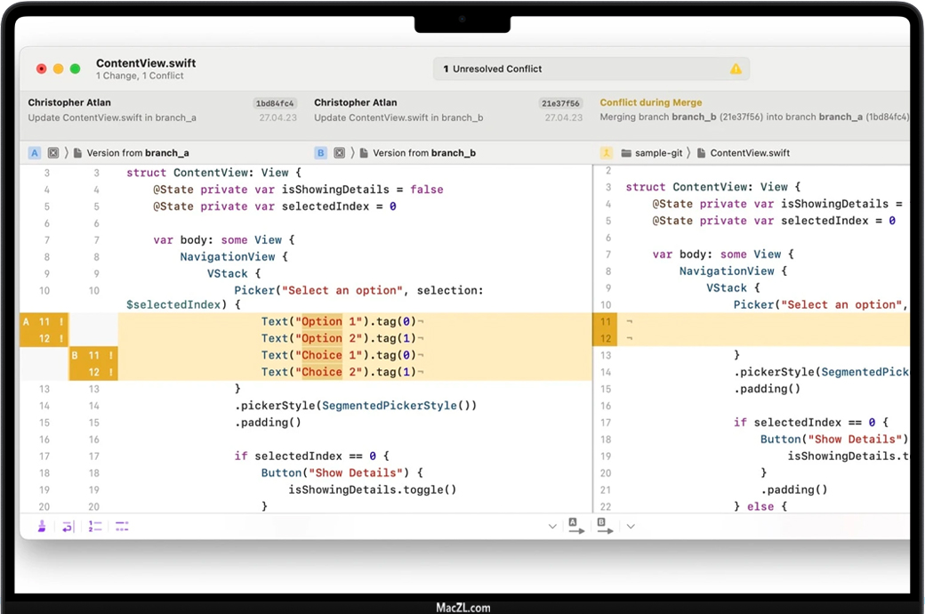Toggle line wrapping icon in bottom toolbar
This screenshot has width=925, height=614.
[68, 527]
